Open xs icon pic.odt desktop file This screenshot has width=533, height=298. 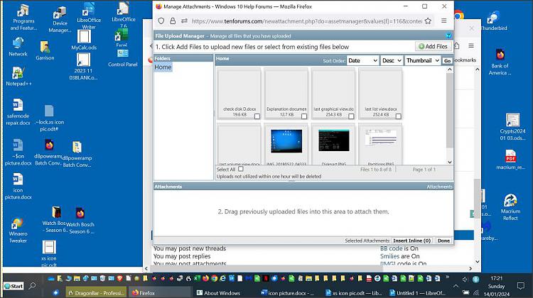(x=49, y=253)
